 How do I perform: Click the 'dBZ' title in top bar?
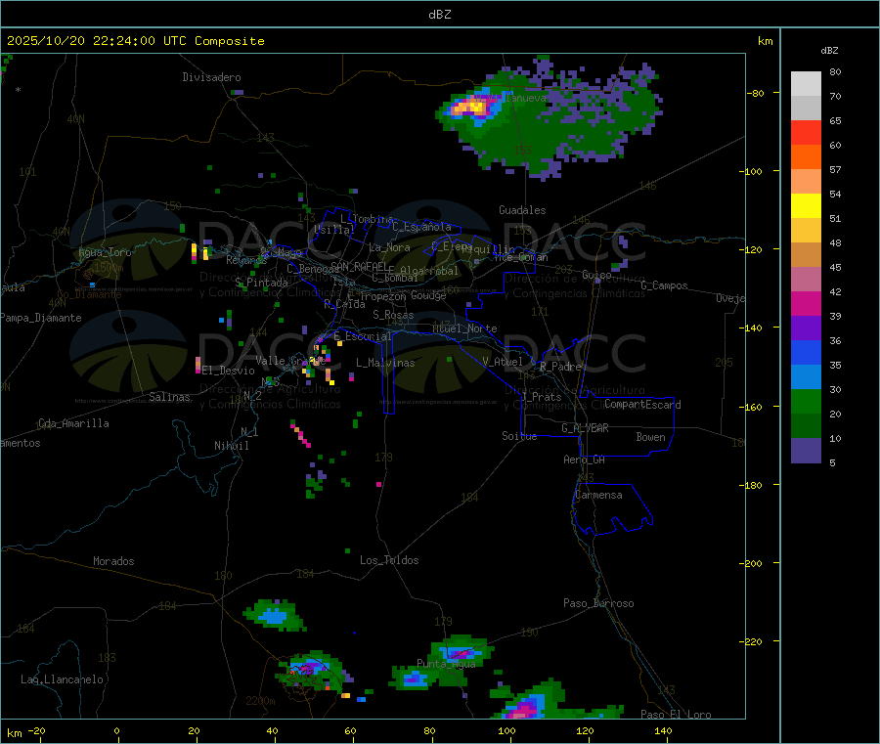tap(439, 15)
